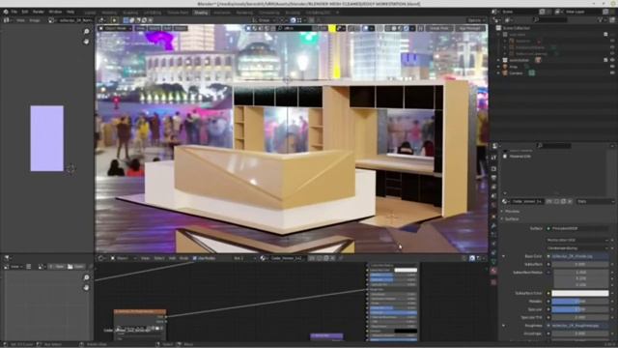Open the File menu
Screen dimensions: 618x348
point(14,12)
